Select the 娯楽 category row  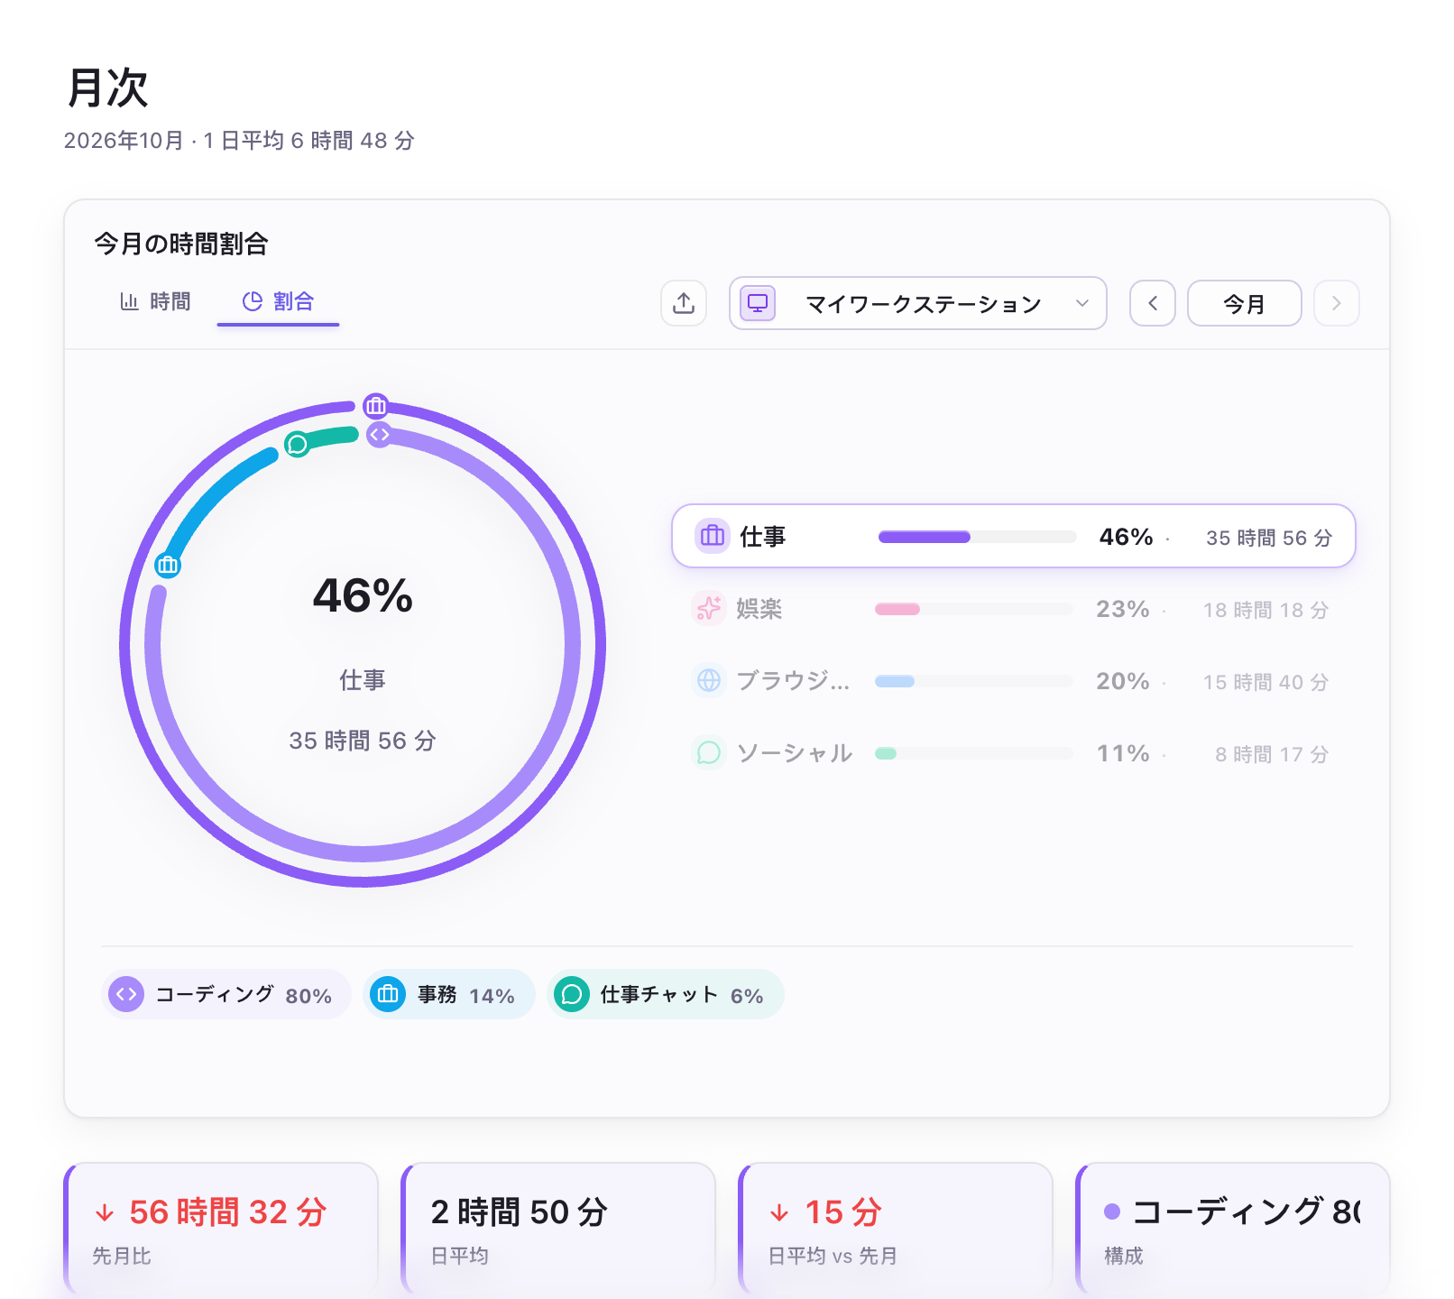point(1014,609)
